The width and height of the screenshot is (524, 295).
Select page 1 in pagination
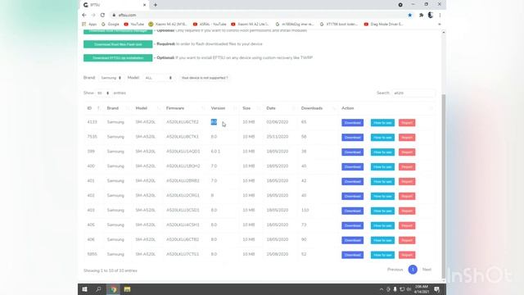[413, 270]
